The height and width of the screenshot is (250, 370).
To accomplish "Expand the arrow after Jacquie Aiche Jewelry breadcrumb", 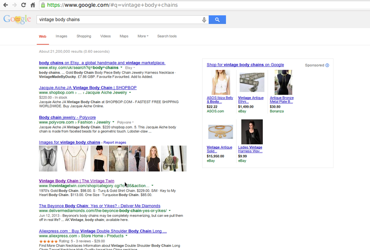I will pyautogui.click(x=130, y=92).
